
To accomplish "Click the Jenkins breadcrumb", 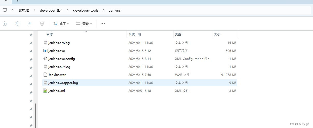I will tap(115, 10).
